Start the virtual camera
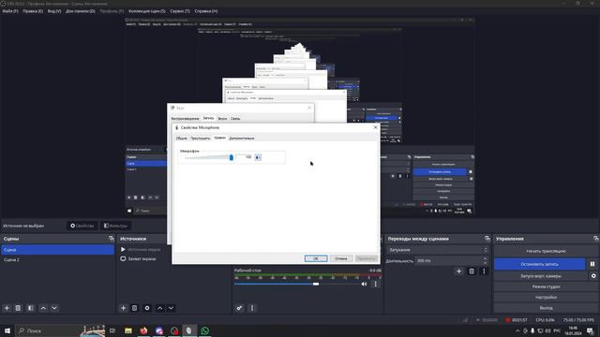Viewport: 600px width, 337px height. coord(540,276)
